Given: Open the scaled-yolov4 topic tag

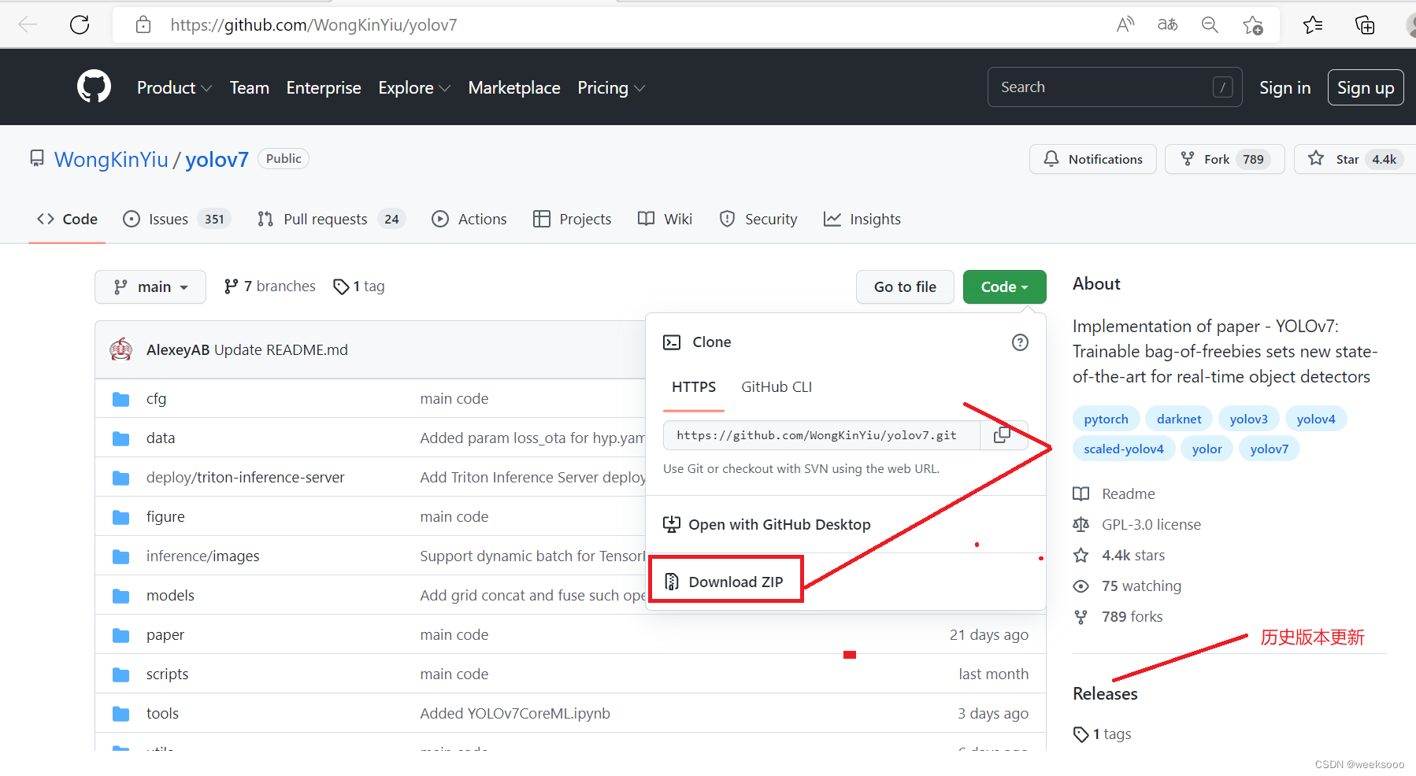Looking at the screenshot, I should tap(1124, 449).
